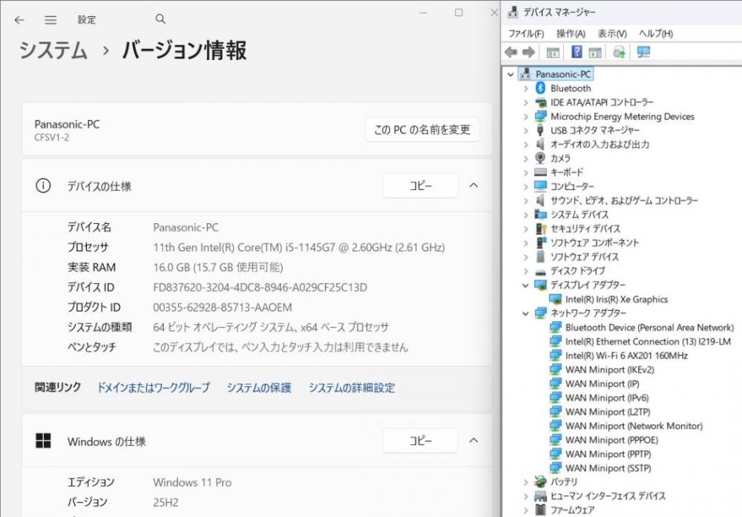This screenshot has height=517, width=742.
Task: Click the printer-like update toolbar icon
Action: click(619, 52)
